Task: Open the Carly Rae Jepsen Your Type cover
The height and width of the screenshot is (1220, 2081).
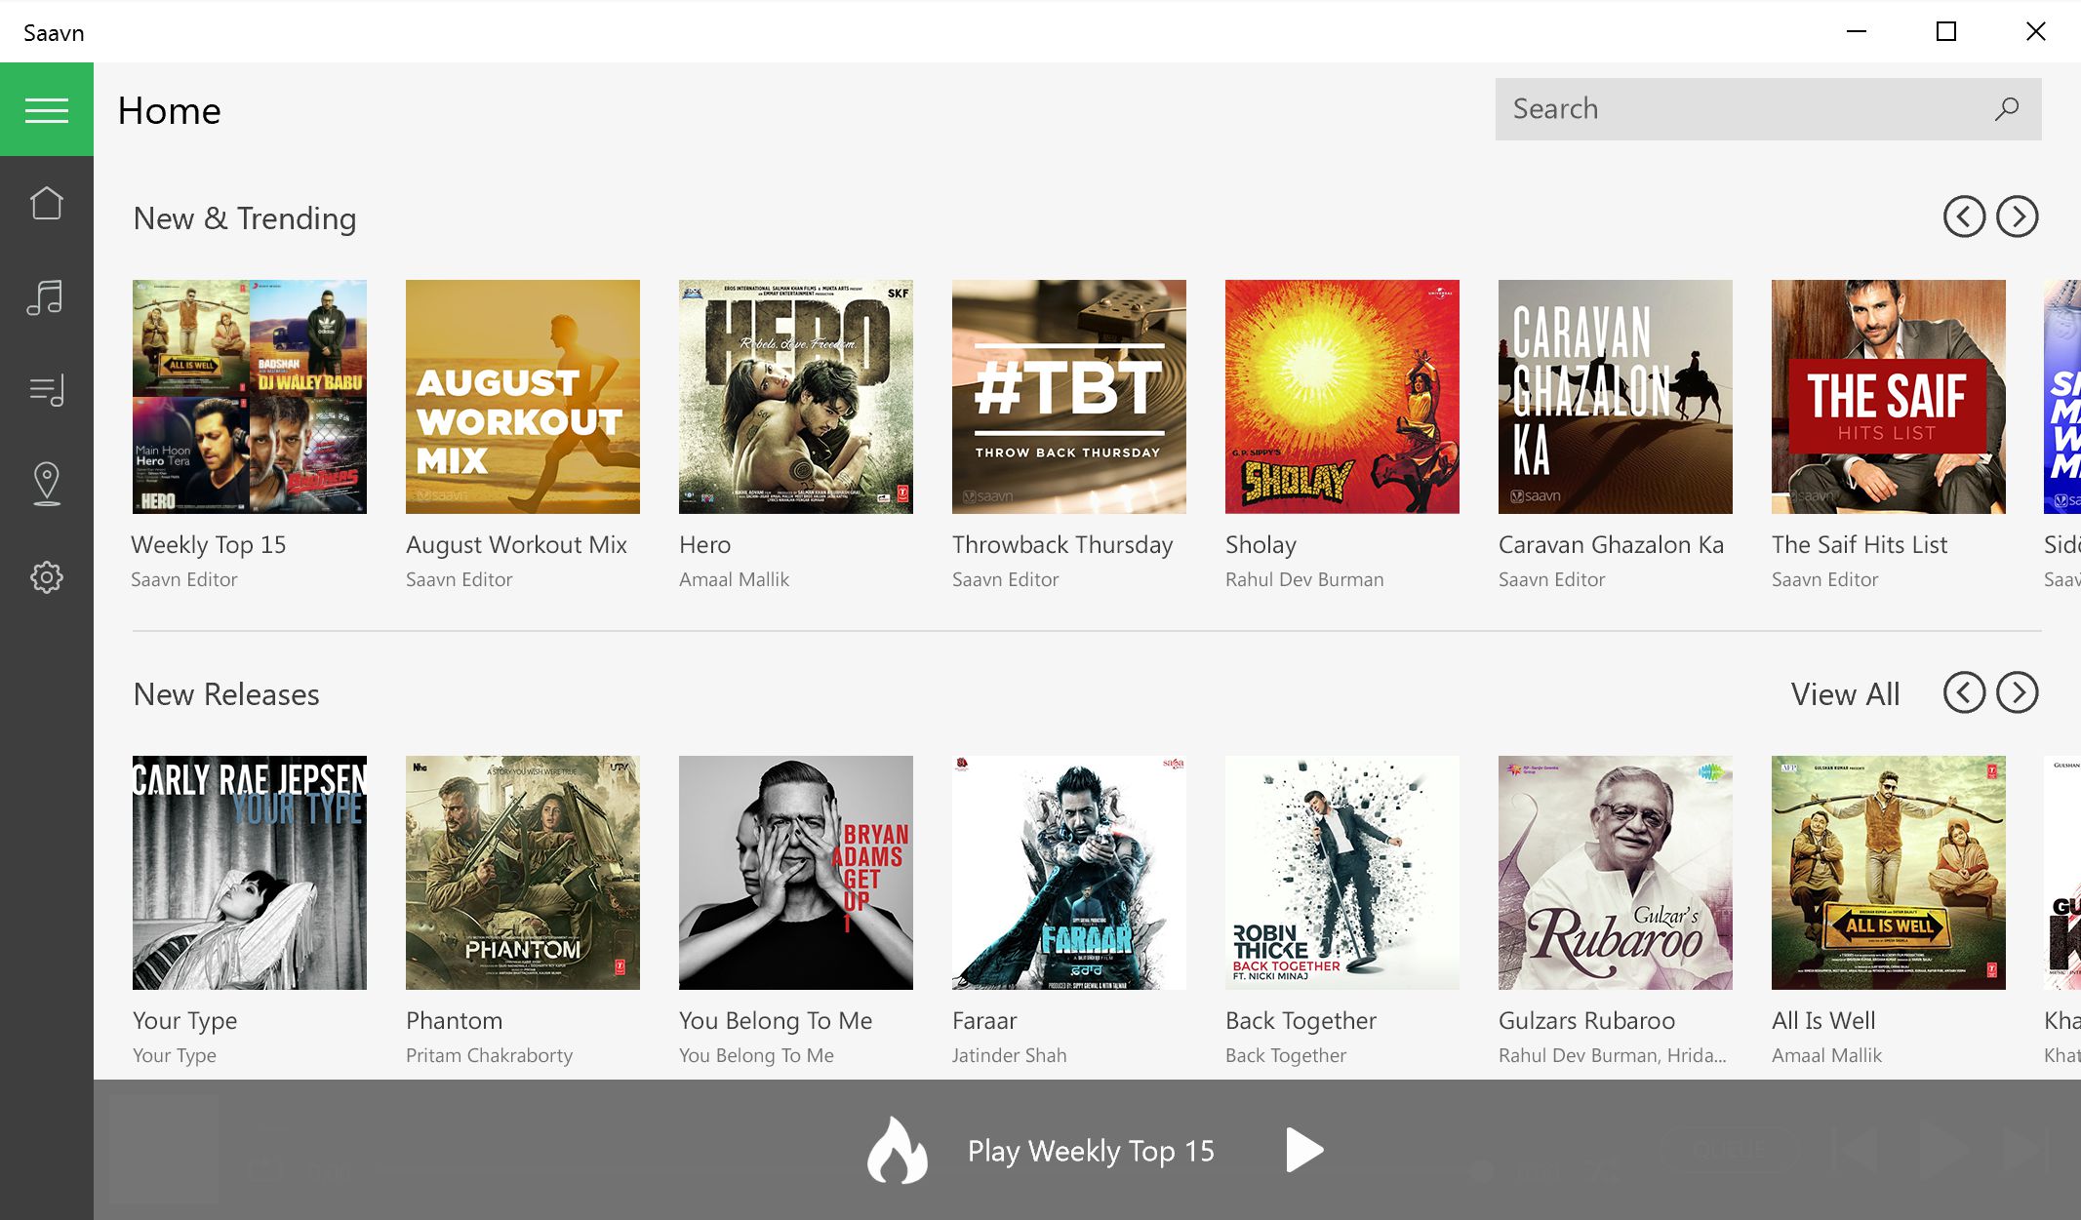Action: click(x=250, y=873)
